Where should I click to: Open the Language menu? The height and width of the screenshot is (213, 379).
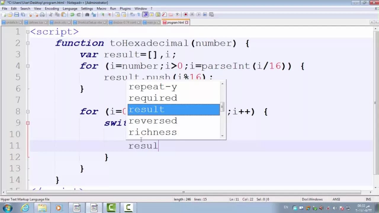click(x=70, y=9)
